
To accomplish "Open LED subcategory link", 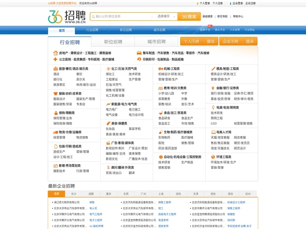I will point(213,123).
